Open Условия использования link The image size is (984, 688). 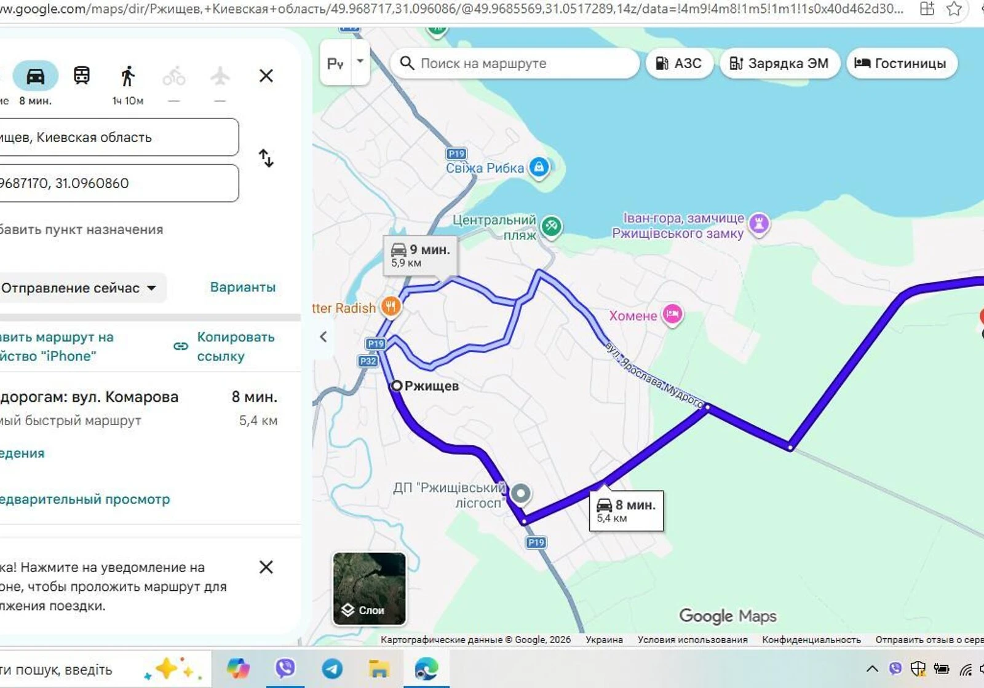pos(692,639)
